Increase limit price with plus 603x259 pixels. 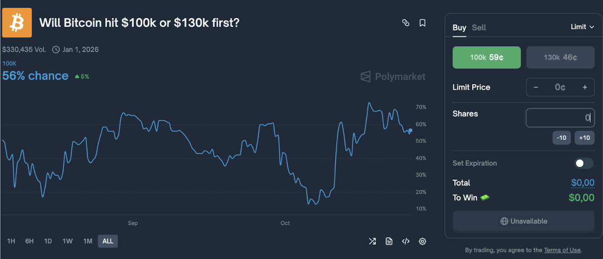pos(585,87)
